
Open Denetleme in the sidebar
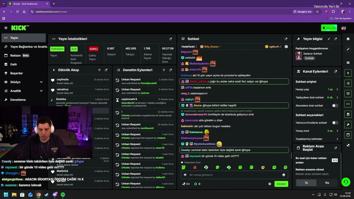tap(24, 100)
